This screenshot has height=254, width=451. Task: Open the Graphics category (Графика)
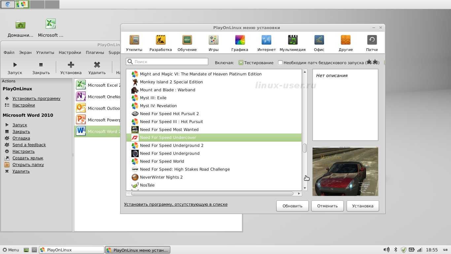(x=240, y=43)
